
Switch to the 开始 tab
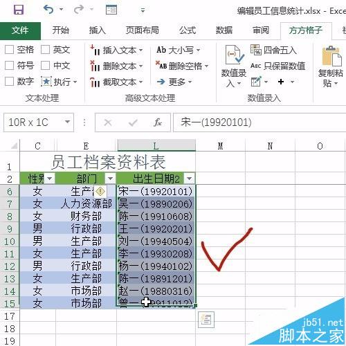[x=61, y=30]
